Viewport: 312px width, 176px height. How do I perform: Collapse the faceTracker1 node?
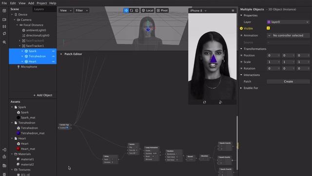[19, 45]
